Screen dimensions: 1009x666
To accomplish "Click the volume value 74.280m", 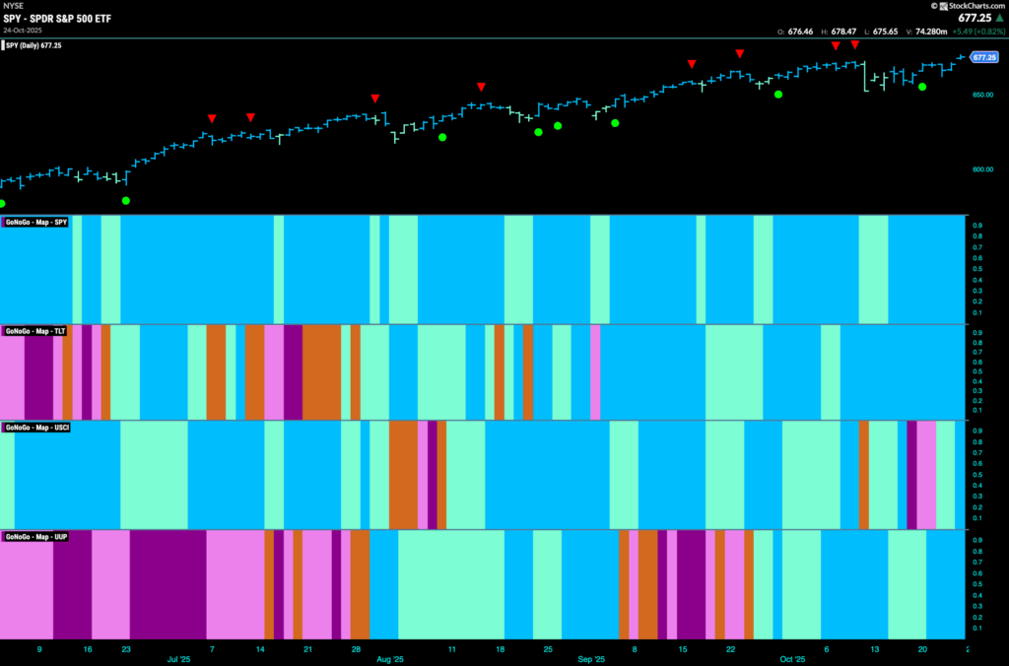I will (x=931, y=32).
